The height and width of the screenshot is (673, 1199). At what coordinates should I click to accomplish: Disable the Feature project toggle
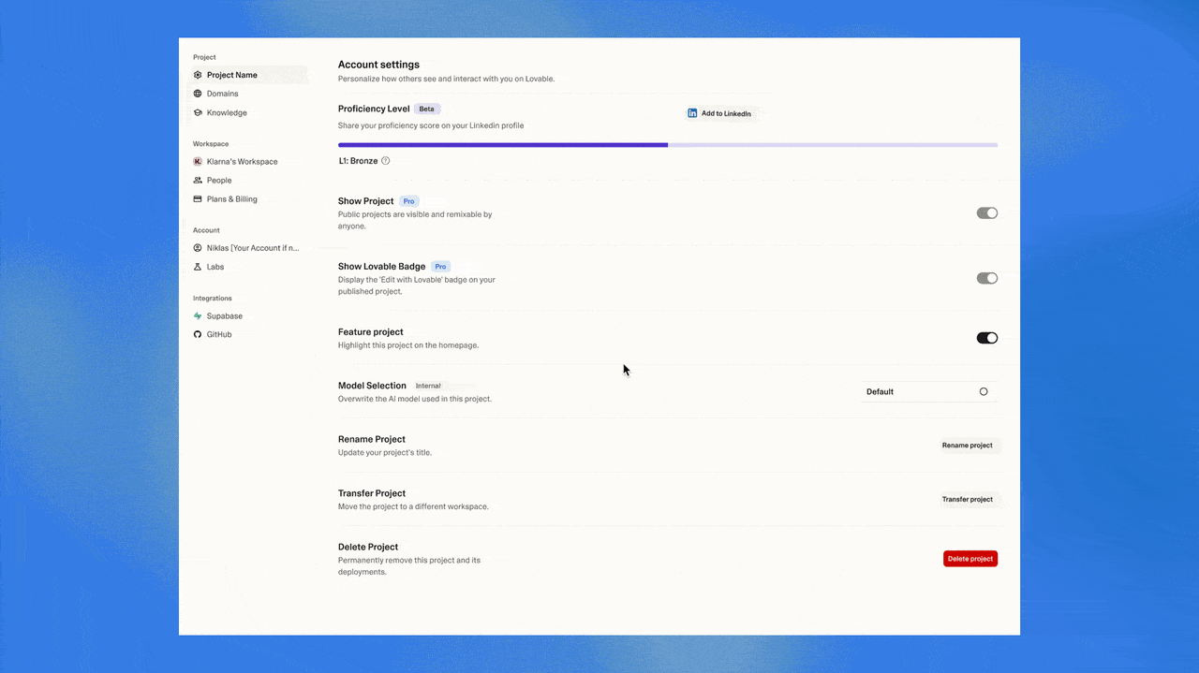(987, 337)
